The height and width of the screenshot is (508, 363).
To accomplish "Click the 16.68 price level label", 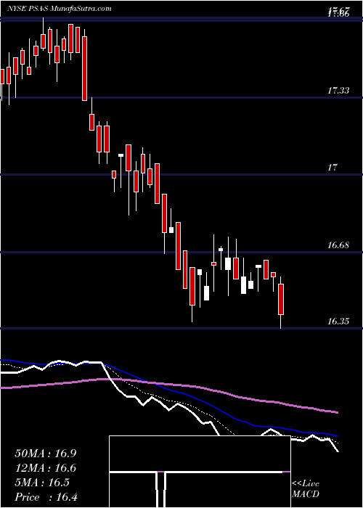I will click(x=338, y=245).
